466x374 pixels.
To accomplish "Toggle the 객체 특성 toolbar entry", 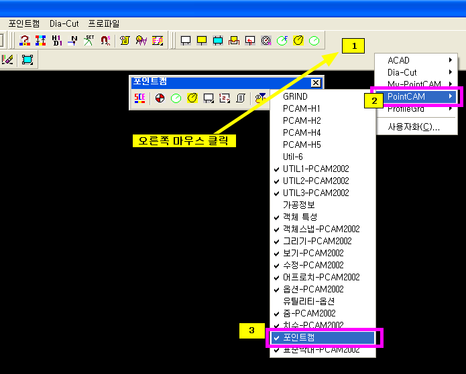I will tap(323, 217).
